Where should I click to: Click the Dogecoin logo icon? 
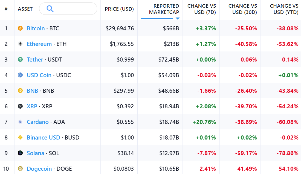point(20,169)
